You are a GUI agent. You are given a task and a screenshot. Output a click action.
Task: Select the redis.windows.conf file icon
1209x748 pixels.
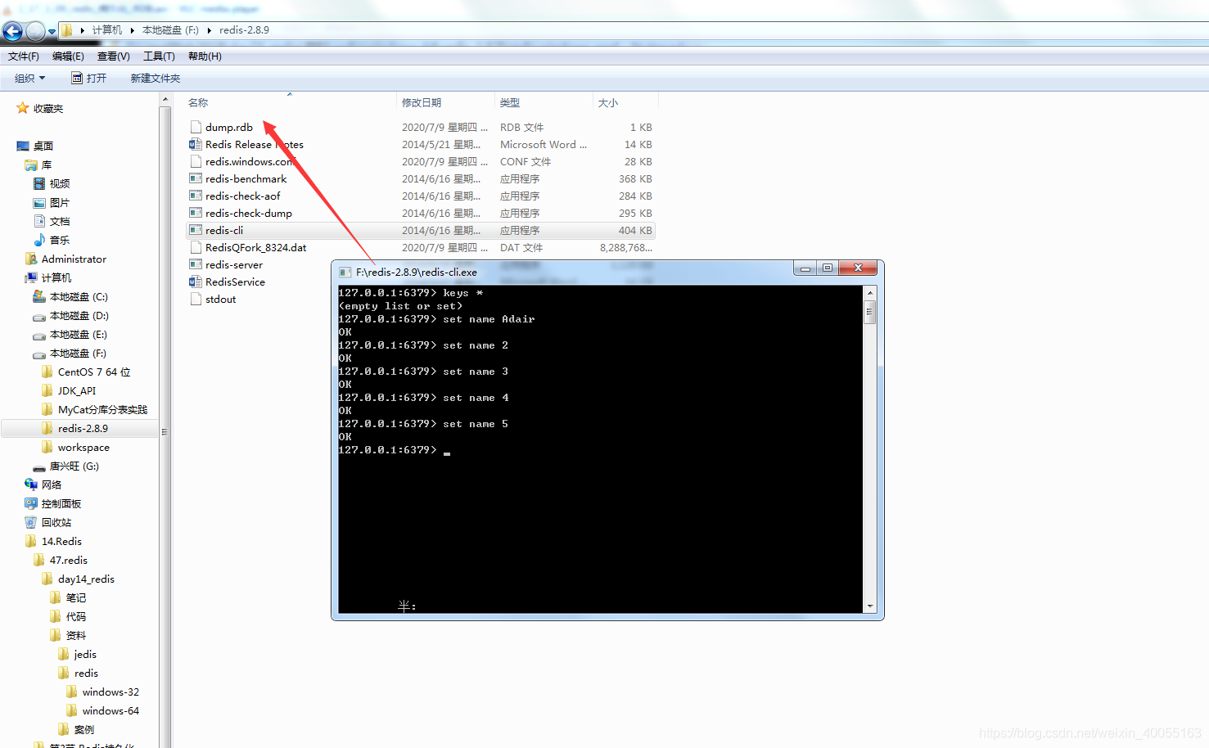coord(196,161)
